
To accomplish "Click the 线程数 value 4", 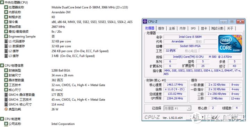I will [x=237, y=108].
